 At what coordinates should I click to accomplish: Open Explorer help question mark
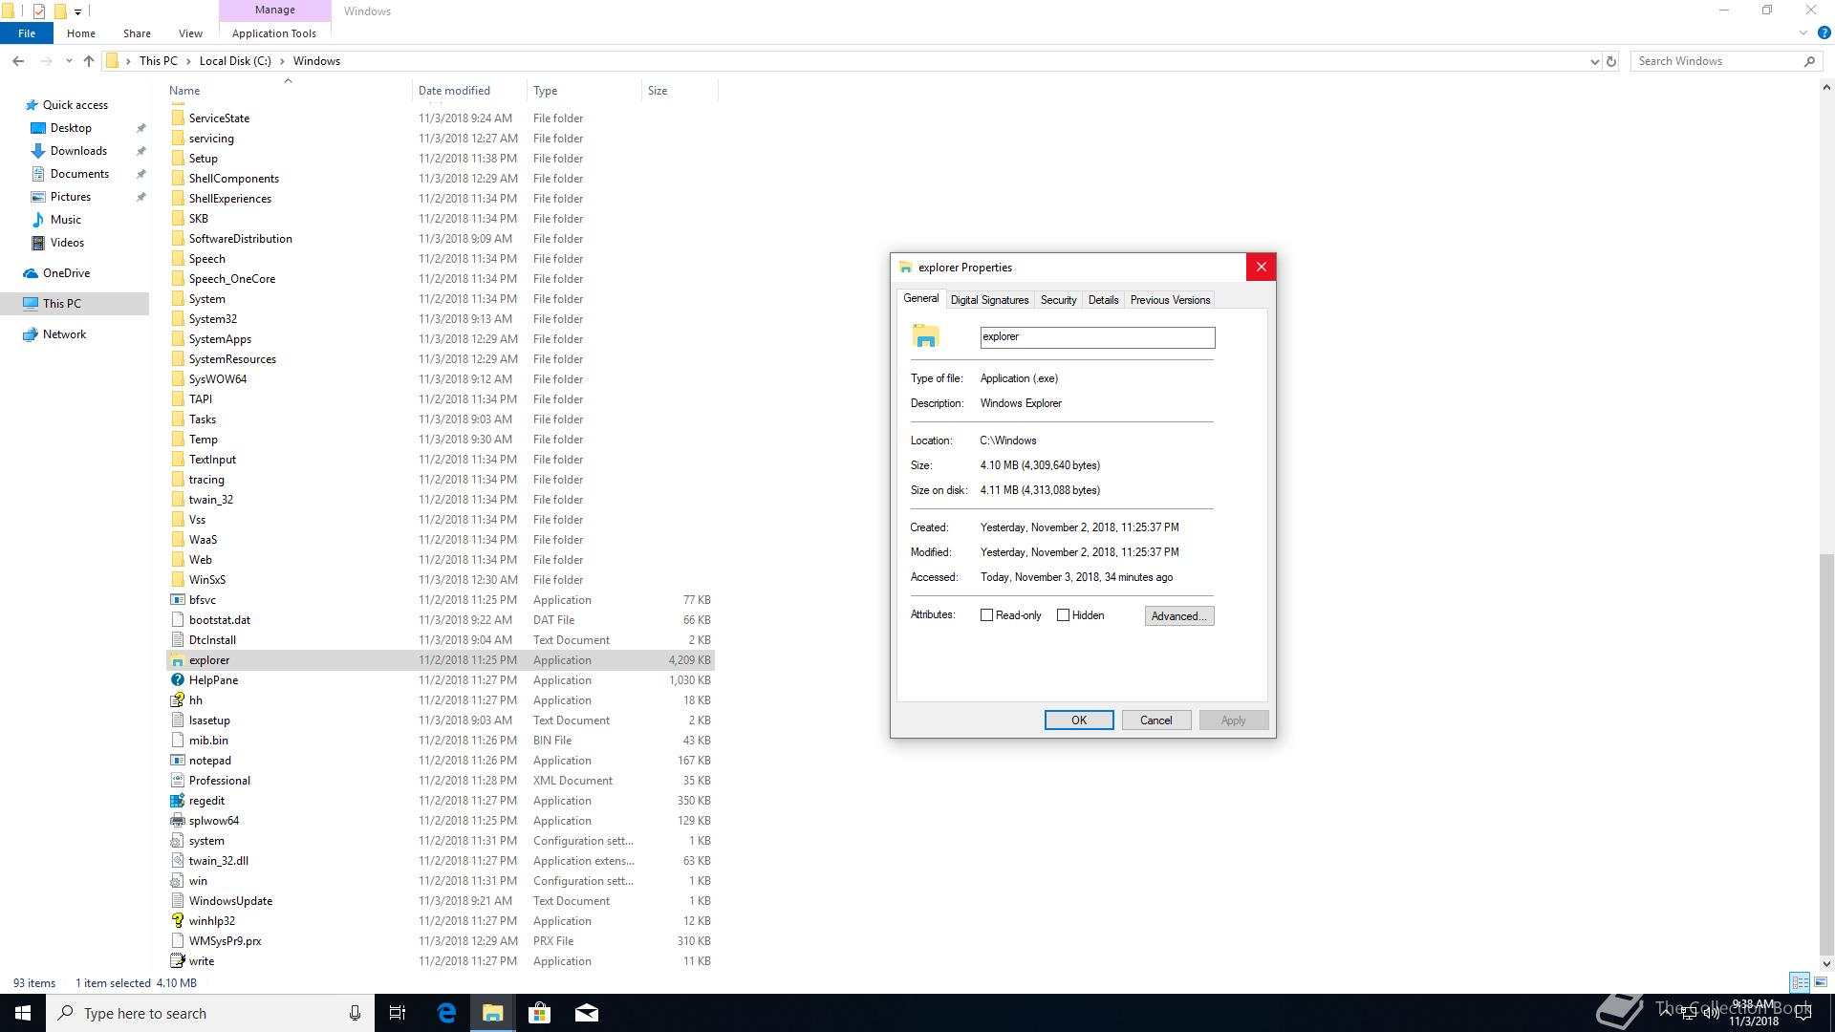click(x=1824, y=33)
